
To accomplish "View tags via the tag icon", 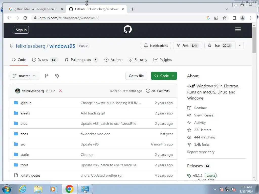I will point(57,76).
